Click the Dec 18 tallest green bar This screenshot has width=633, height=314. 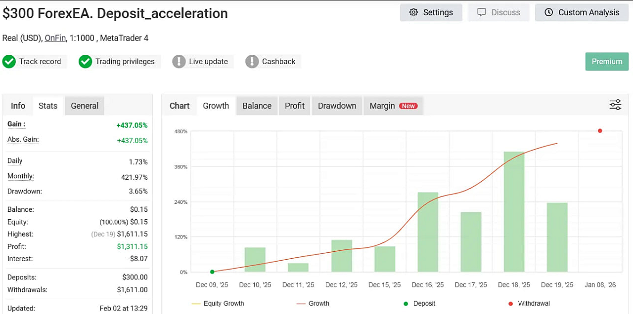(x=514, y=212)
